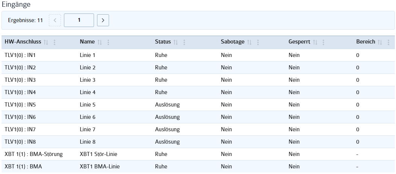This screenshot has width=396, height=174.
Task: Sort by the Name column arrows
Action: (100, 42)
